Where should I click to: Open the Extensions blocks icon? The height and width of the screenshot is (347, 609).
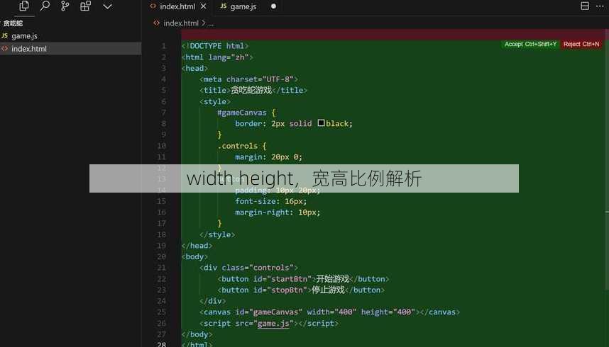click(x=85, y=6)
